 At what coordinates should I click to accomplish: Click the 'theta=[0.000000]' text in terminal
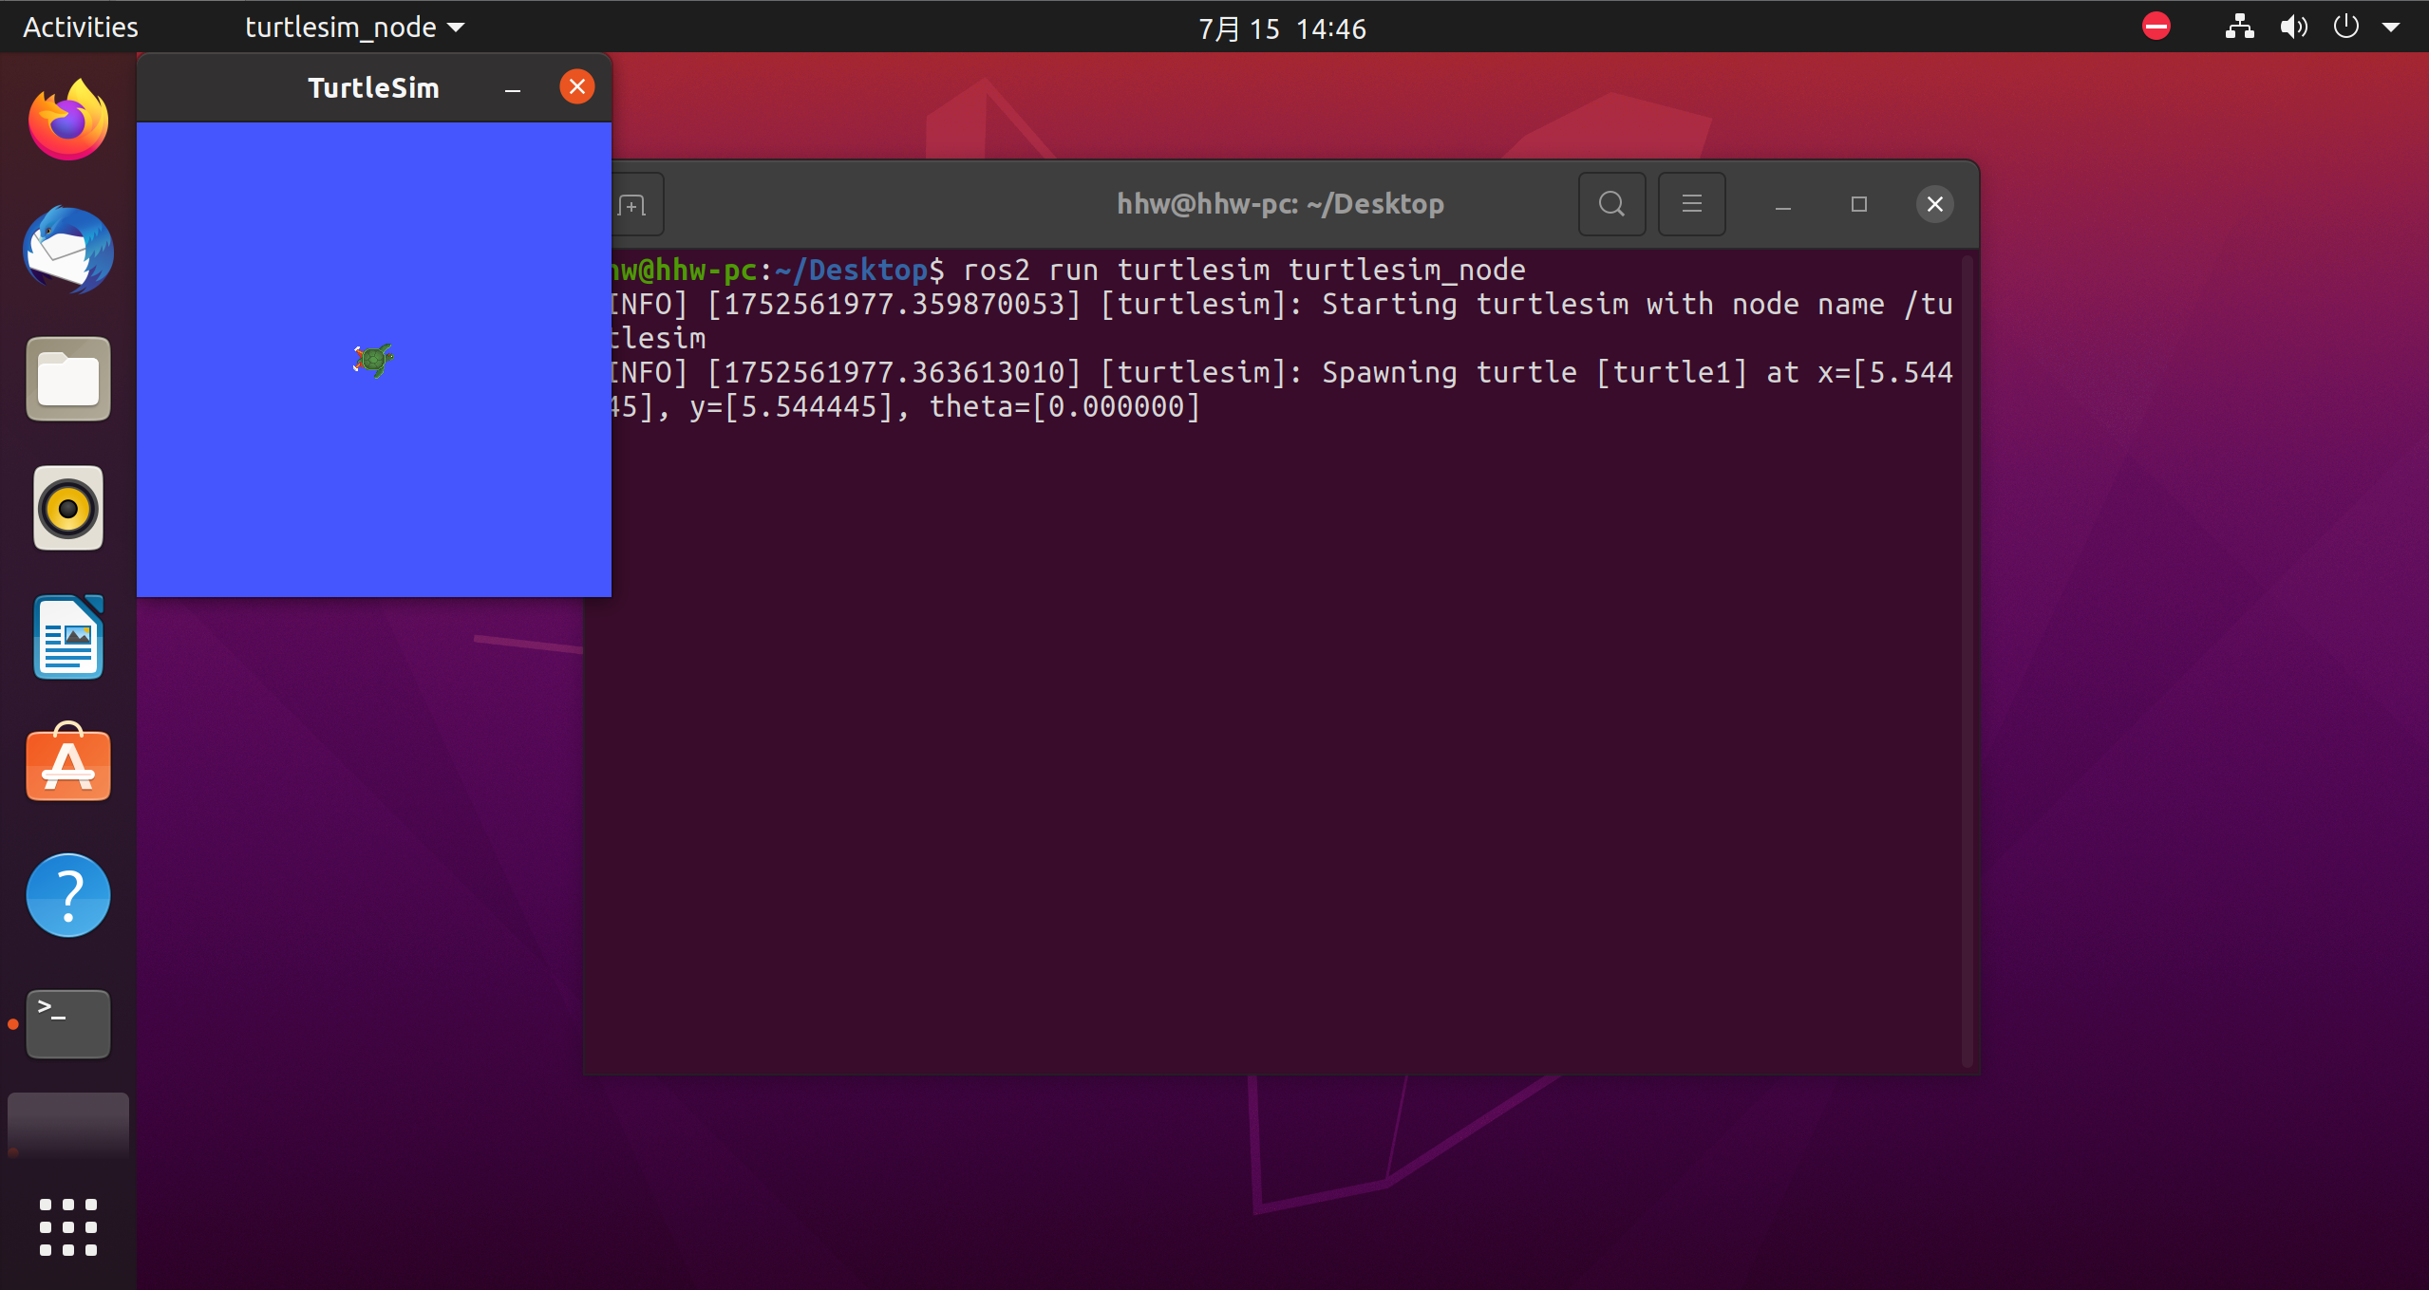(x=1064, y=406)
